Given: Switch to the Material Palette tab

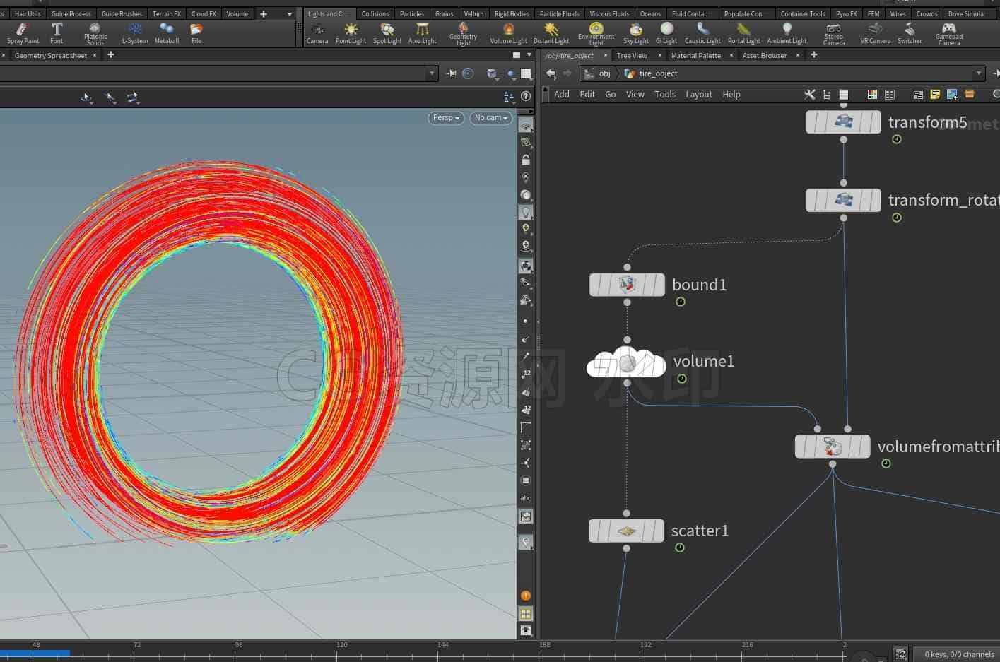Looking at the screenshot, I should point(696,55).
